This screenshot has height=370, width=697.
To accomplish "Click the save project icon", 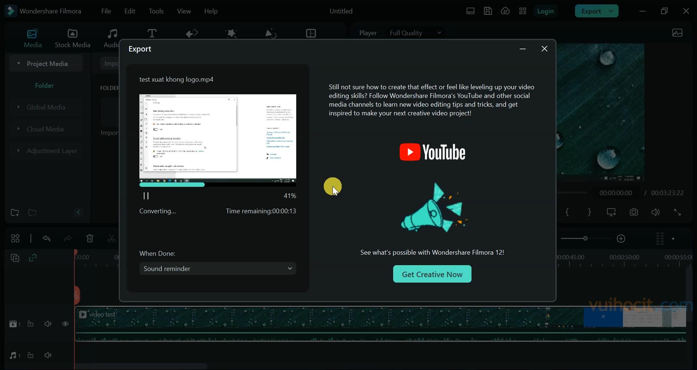I will pyautogui.click(x=488, y=11).
